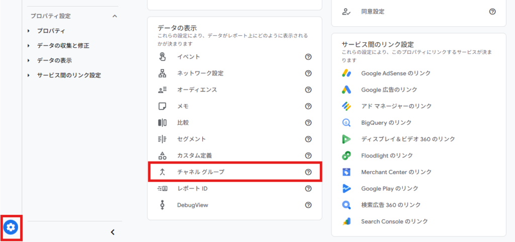Viewport: 515px width, 242px height.
Task: Click the DebugView bug icon
Action: coord(162,205)
